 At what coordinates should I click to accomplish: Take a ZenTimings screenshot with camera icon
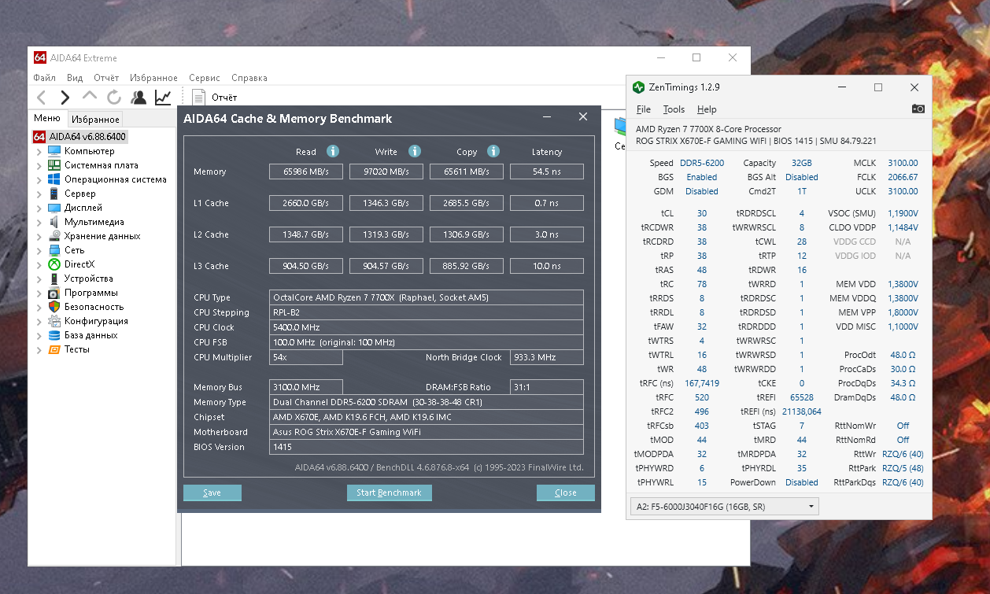pyautogui.click(x=918, y=109)
